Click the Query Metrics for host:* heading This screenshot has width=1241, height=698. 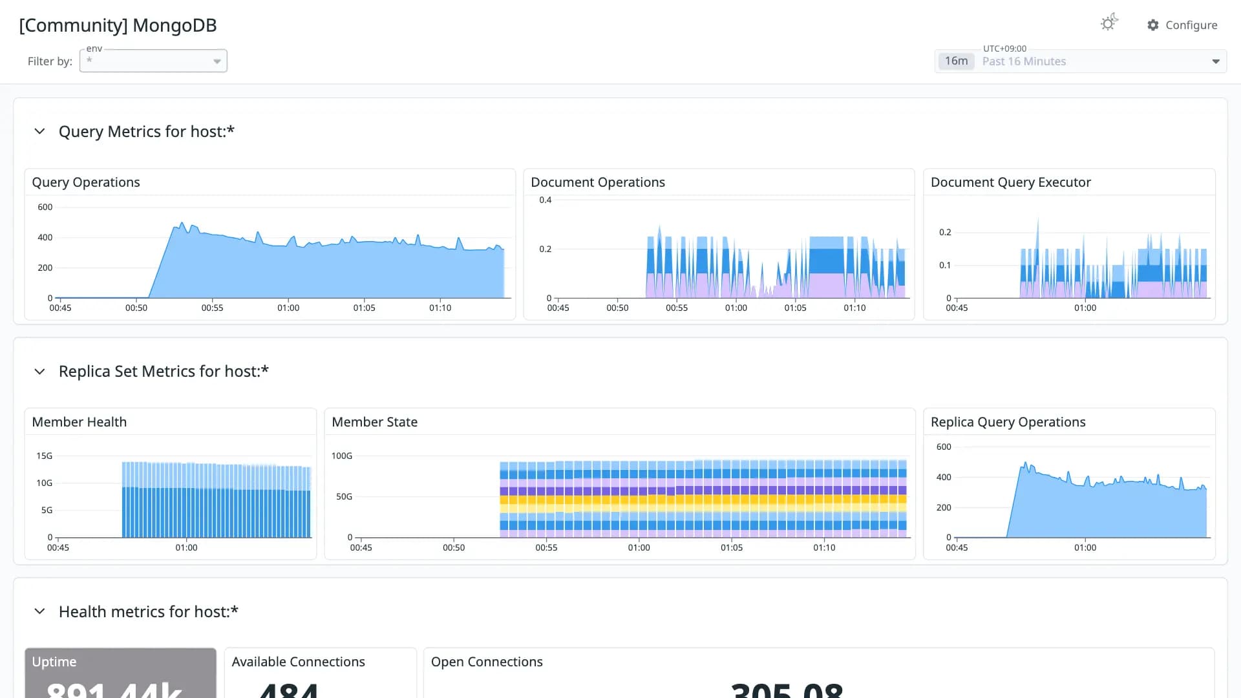(147, 131)
